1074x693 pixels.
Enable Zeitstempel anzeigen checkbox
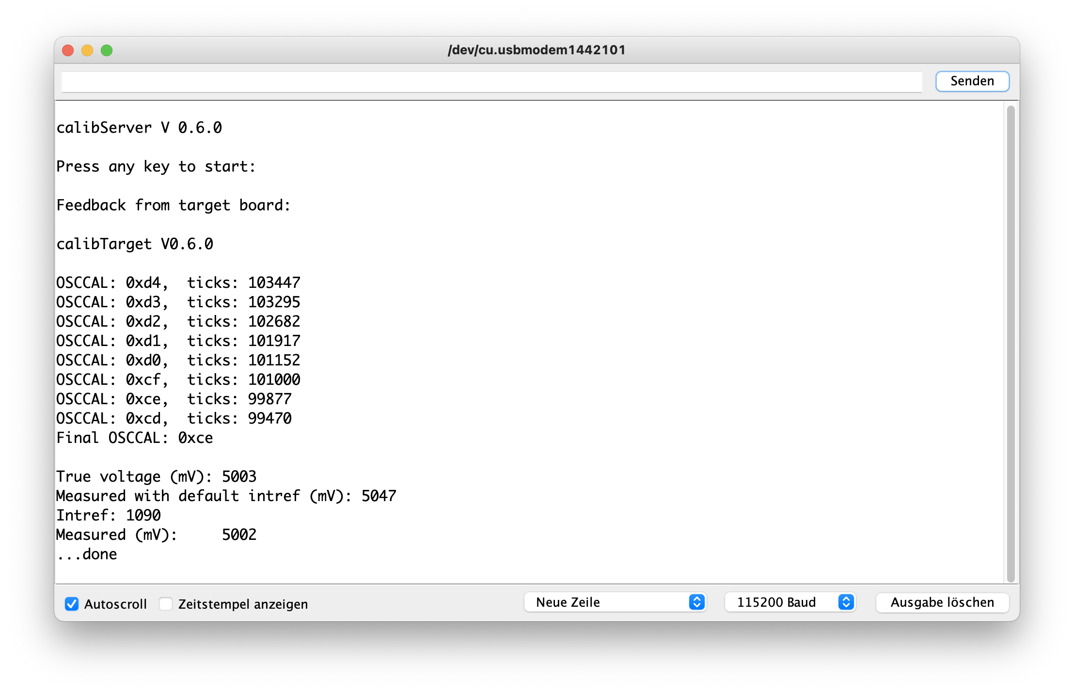click(x=166, y=604)
